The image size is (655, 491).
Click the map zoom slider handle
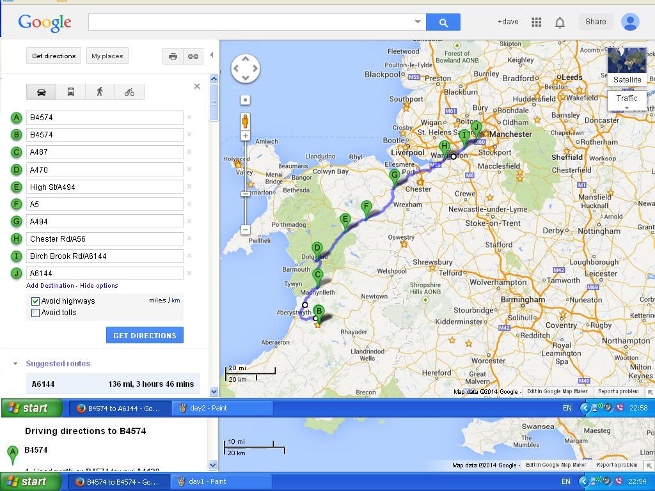[245, 194]
